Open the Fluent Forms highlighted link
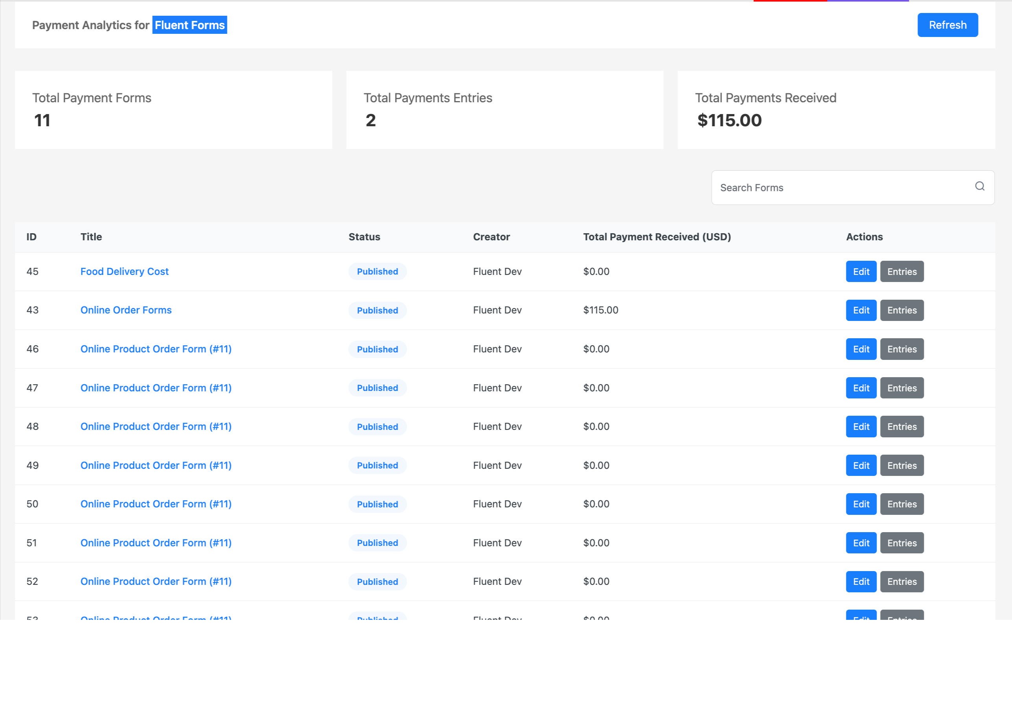This screenshot has height=717, width=1012. click(190, 25)
